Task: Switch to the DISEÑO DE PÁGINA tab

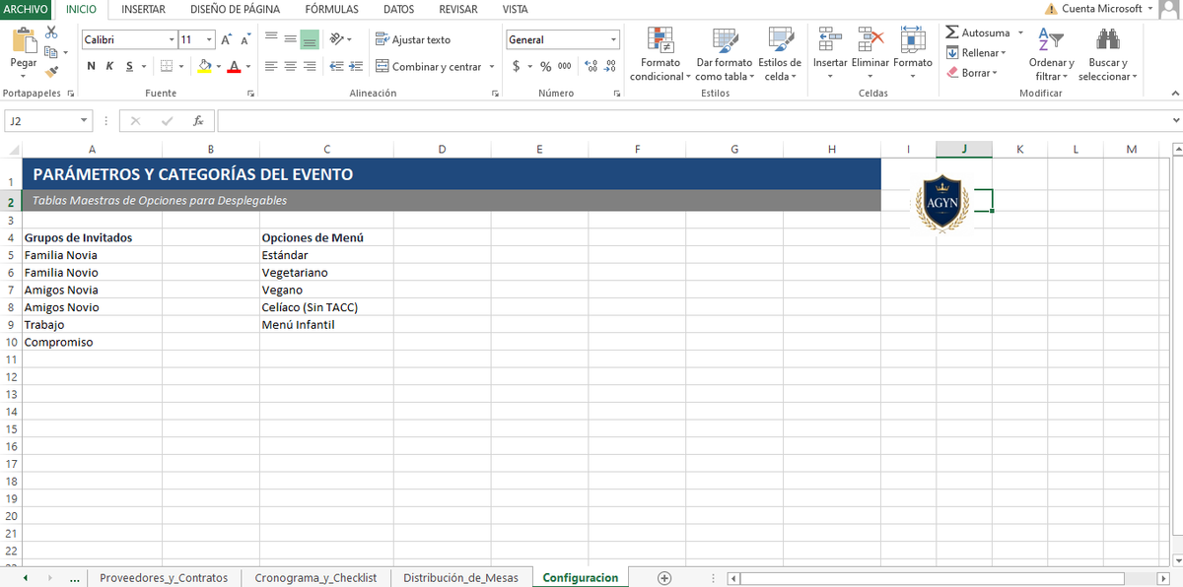Action: pyautogui.click(x=235, y=9)
